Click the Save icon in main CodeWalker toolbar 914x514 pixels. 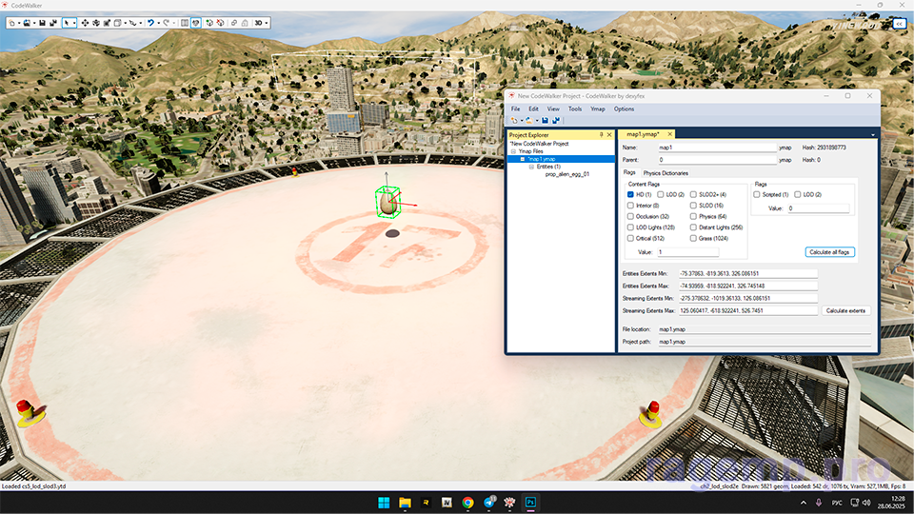[x=42, y=23]
